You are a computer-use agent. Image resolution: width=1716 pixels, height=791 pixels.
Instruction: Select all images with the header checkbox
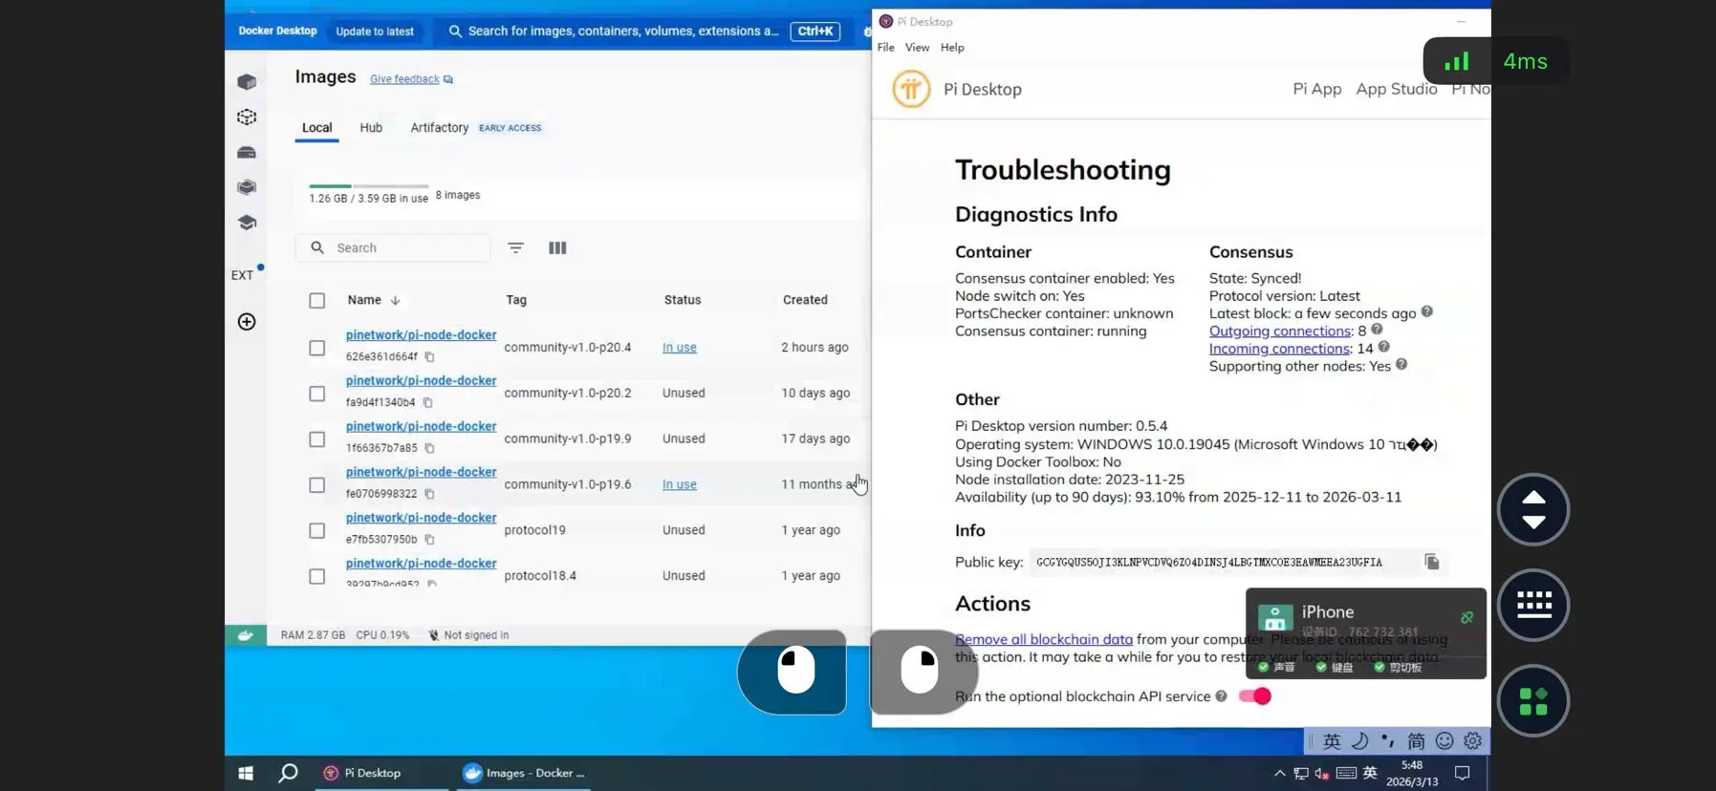click(317, 301)
